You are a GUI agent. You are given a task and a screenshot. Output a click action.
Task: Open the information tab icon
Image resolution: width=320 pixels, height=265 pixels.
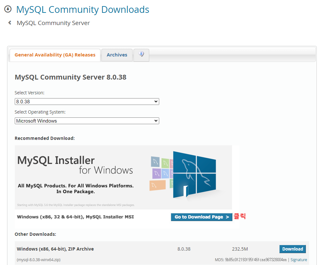tap(141, 55)
